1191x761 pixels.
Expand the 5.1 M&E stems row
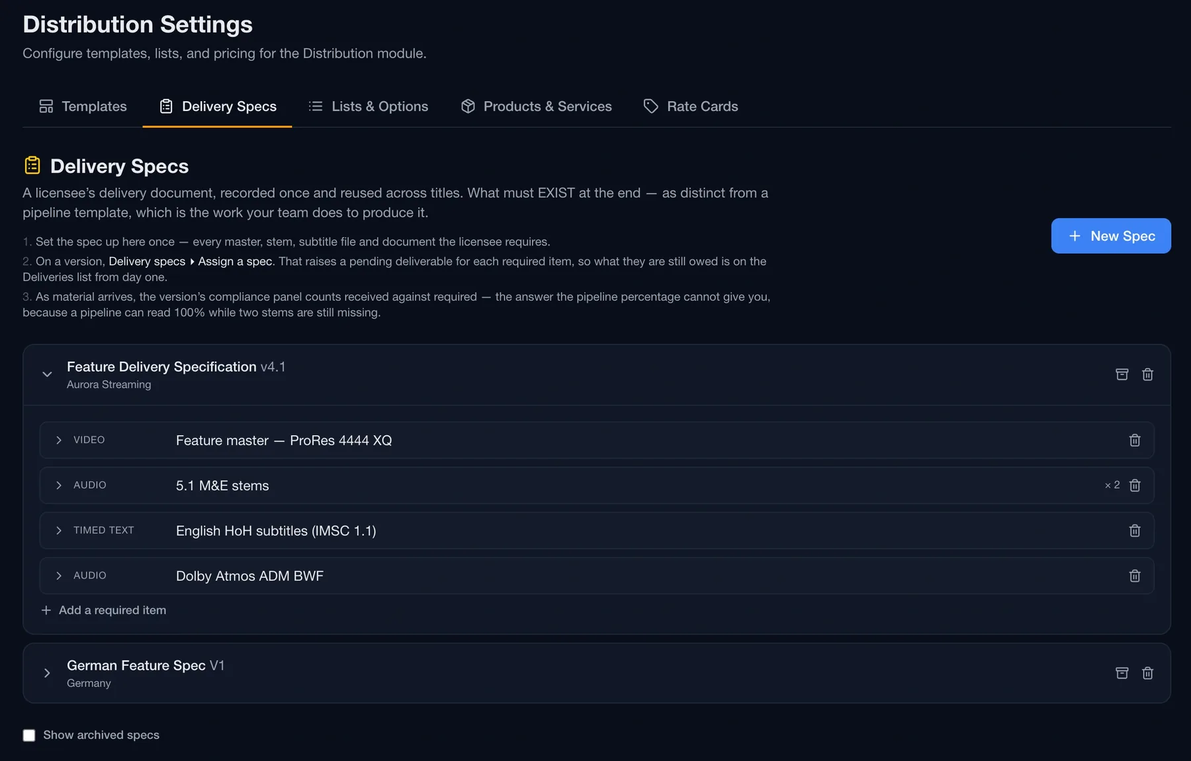pyautogui.click(x=59, y=485)
